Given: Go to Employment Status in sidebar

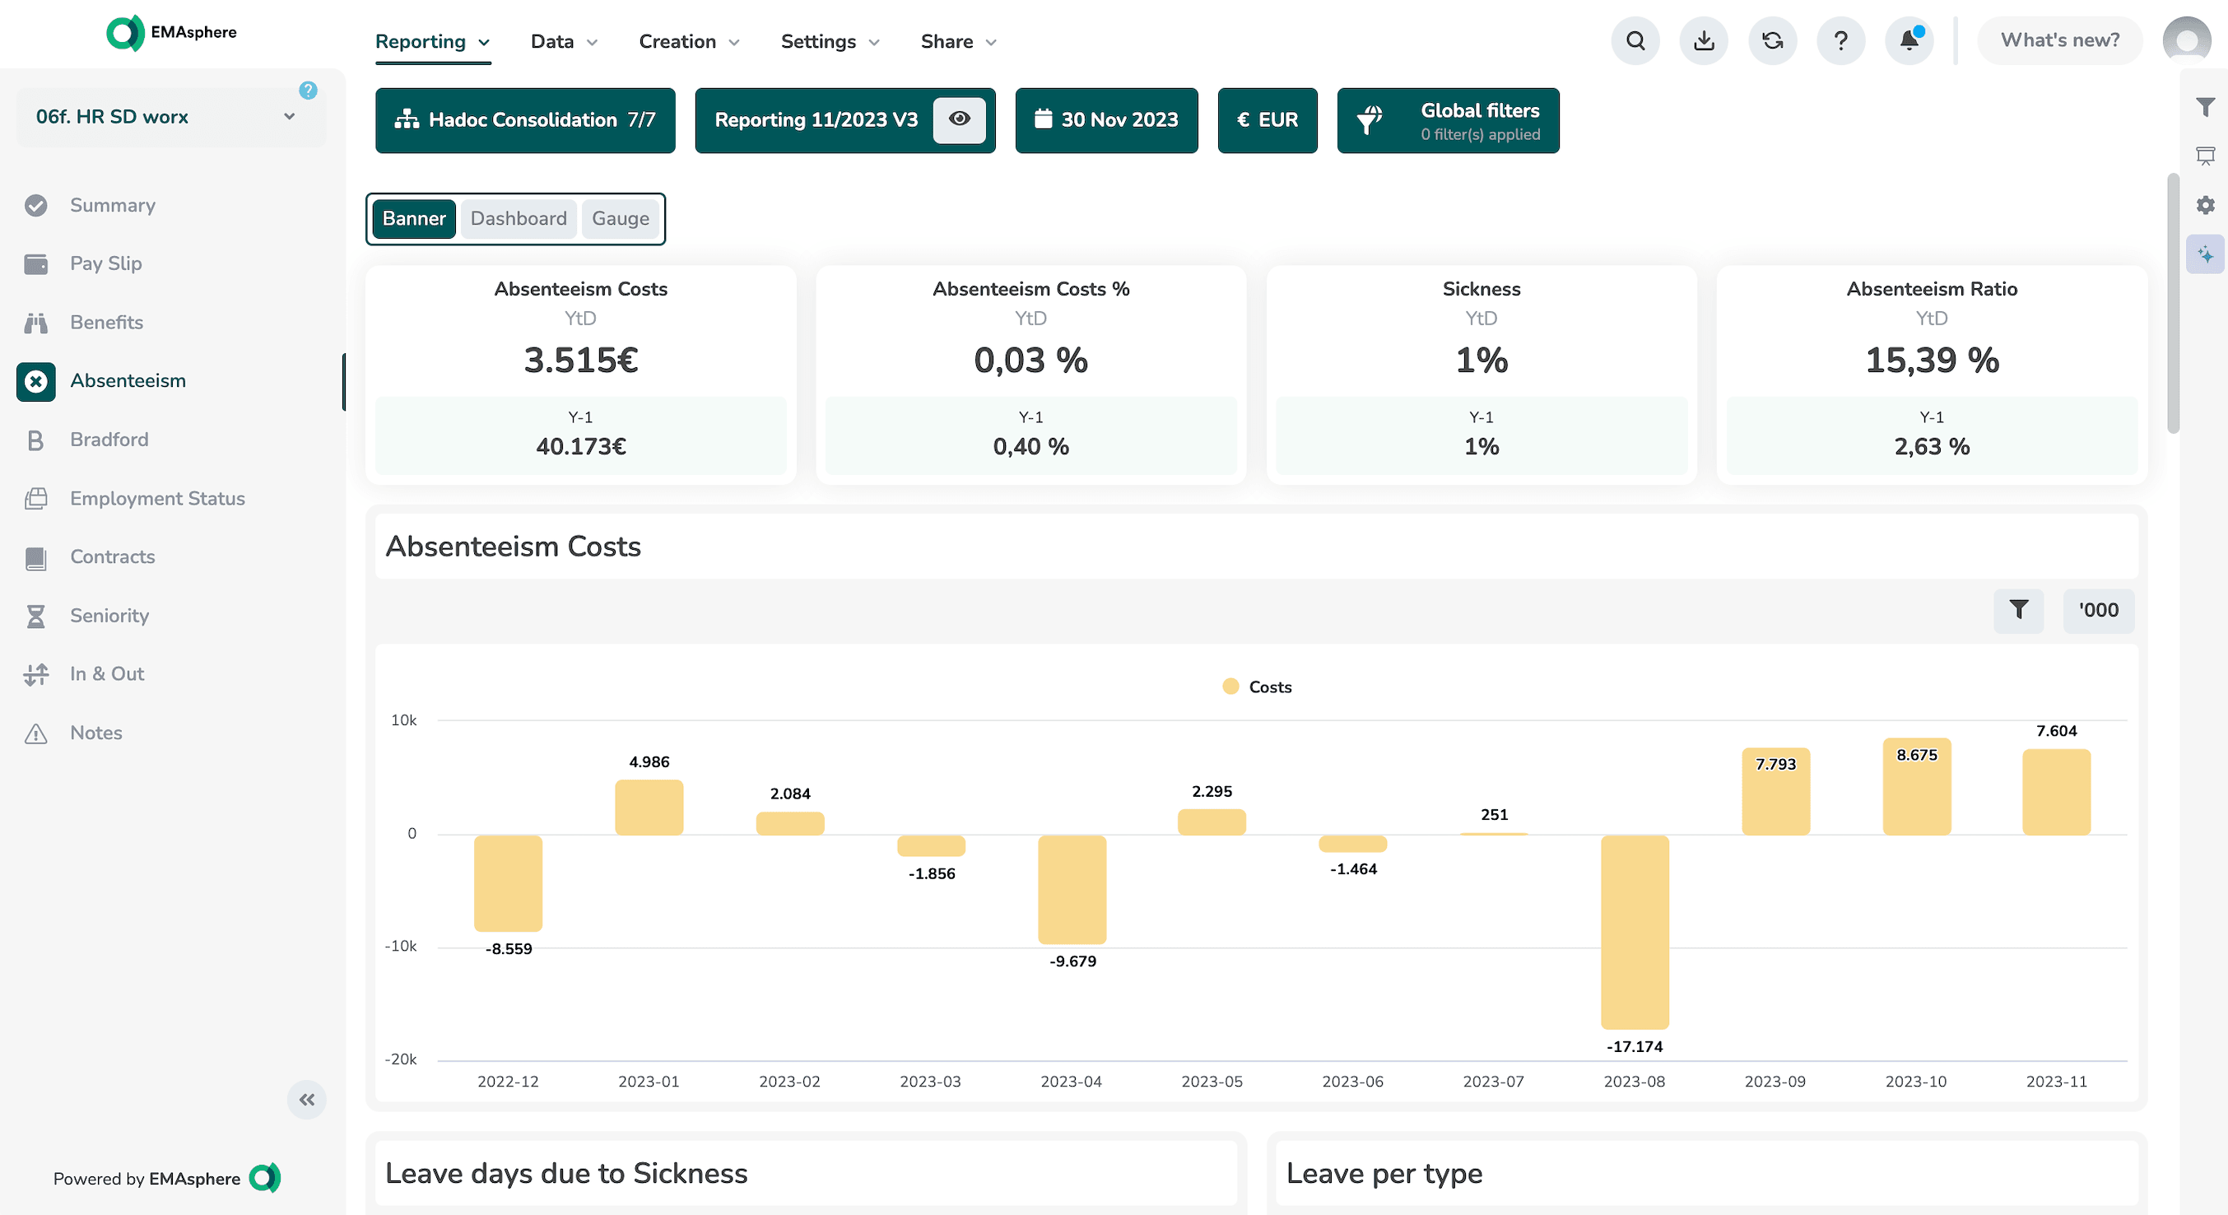Looking at the screenshot, I should click(x=157, y=498).
